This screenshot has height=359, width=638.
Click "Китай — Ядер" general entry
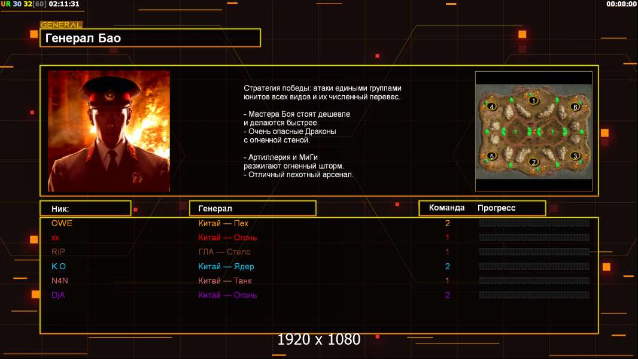click(226, 266)
